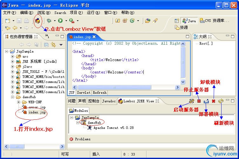Switch to the 问题 tab

72,101
